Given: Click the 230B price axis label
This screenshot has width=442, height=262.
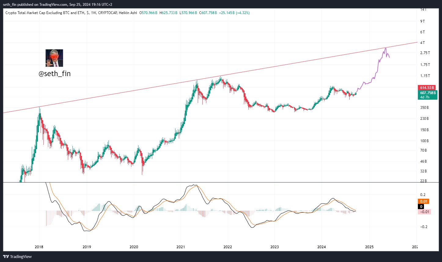Looking at the screenshot, I should (424, 119).
